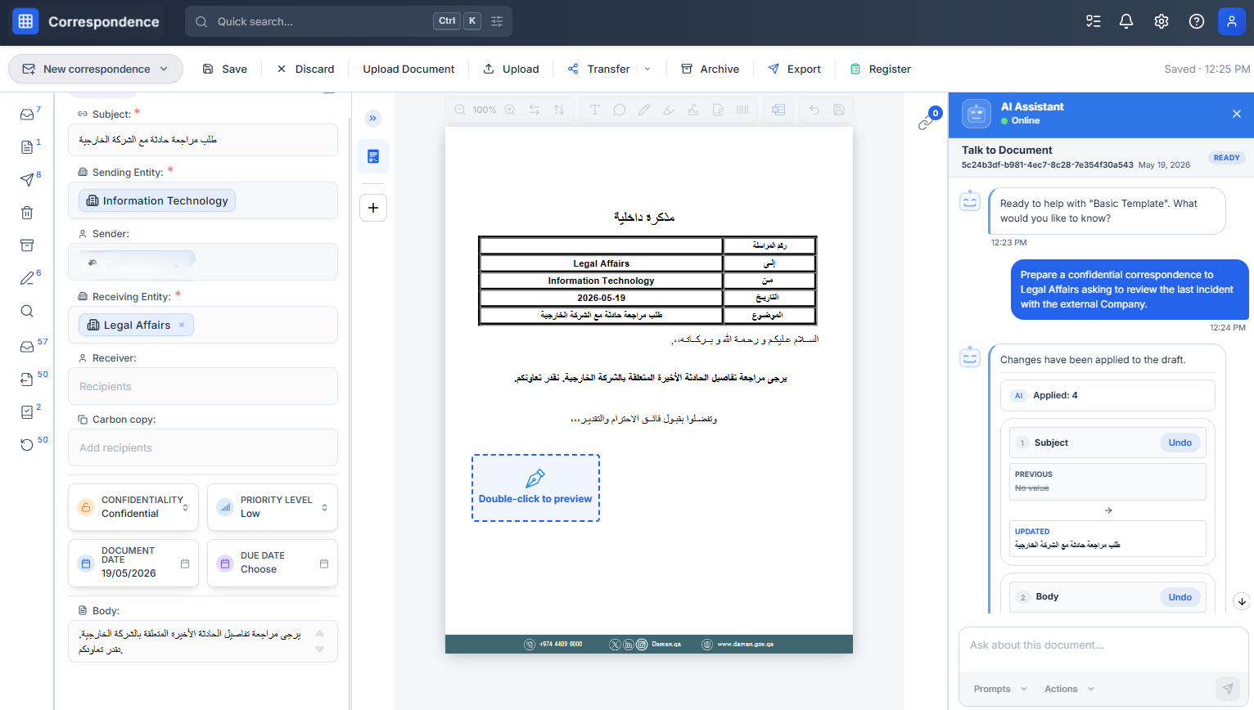Viewport: 1254px width, 710px height.
Task: Open help question mark icon
Action: 1197,21
